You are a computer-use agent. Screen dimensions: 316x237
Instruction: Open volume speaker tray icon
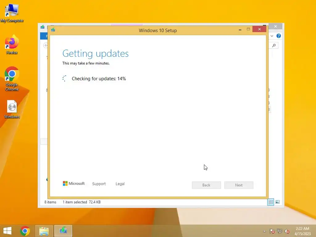[287, 231]
